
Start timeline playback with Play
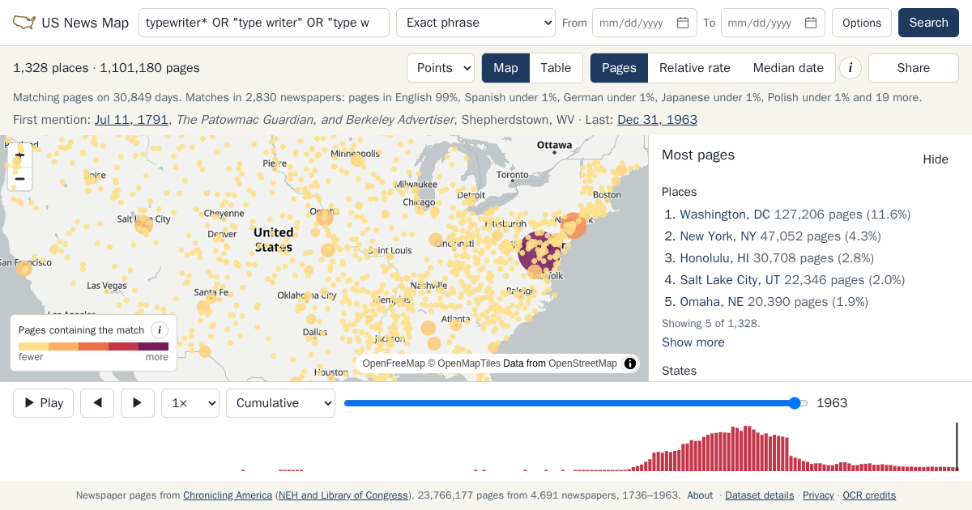[x=44, y=403]
